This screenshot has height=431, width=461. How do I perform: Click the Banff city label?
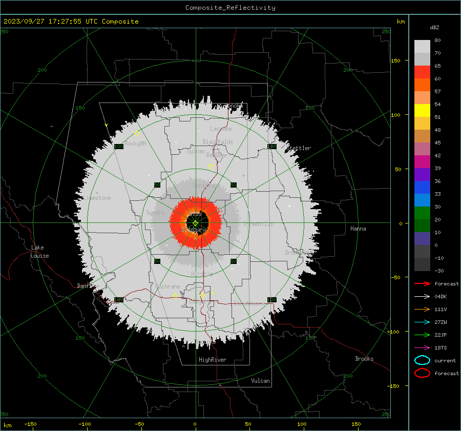tap(84, 286)
